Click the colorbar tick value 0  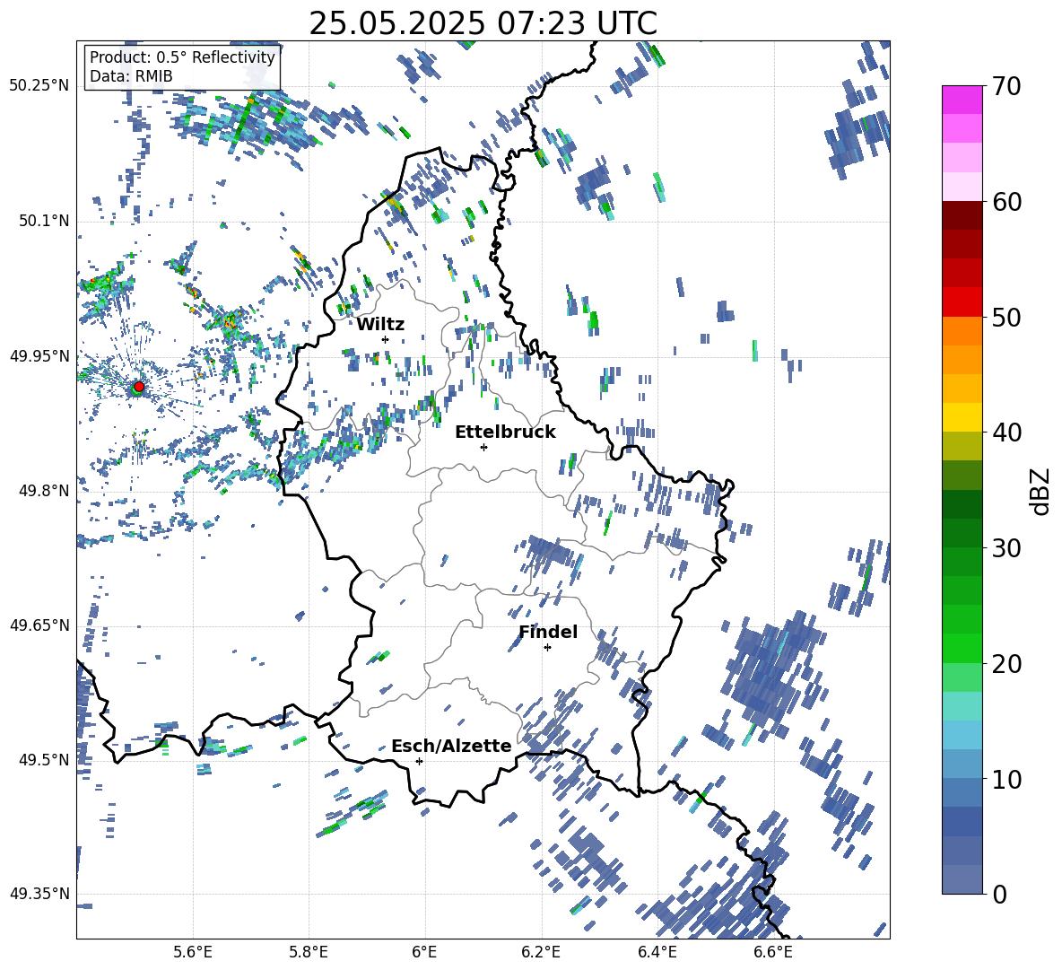(999, 895)
